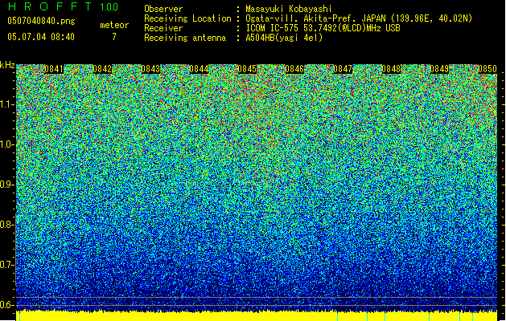Viewport: 506px width, 321px height.
Task: Click the 0.8 kHz axis label
Action: [7, 225]
